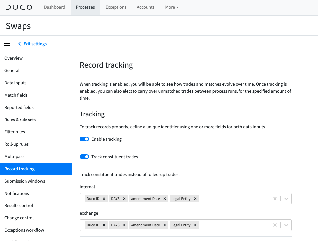318x241 pixels.
Task: Open Filter rules settings
Action: 36,132
